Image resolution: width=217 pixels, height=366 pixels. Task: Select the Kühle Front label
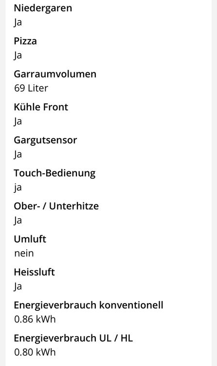point(41,107)
